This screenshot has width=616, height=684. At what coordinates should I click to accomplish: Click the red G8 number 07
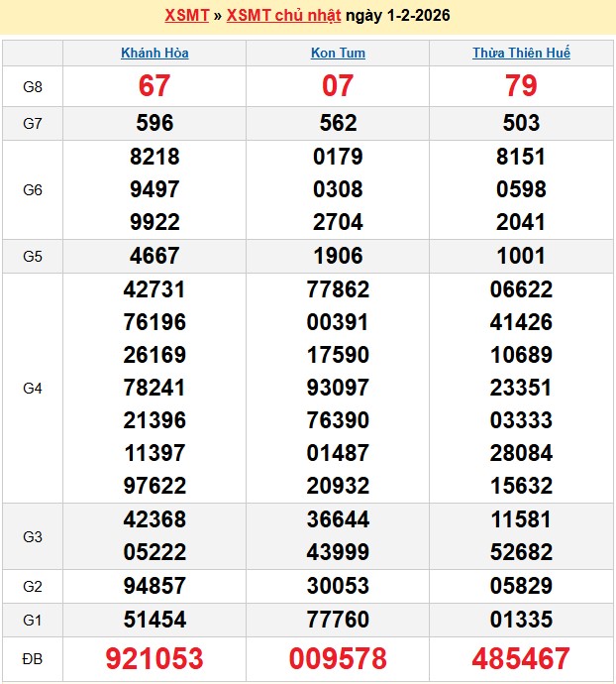click(338, 86)
